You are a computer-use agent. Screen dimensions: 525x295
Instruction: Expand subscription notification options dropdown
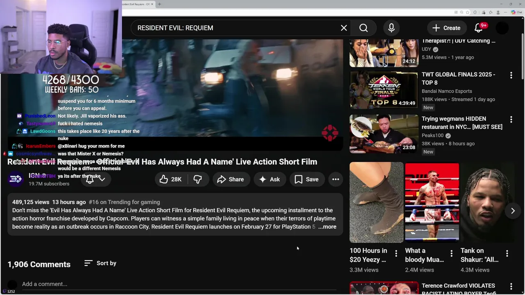tap(96, 179)
